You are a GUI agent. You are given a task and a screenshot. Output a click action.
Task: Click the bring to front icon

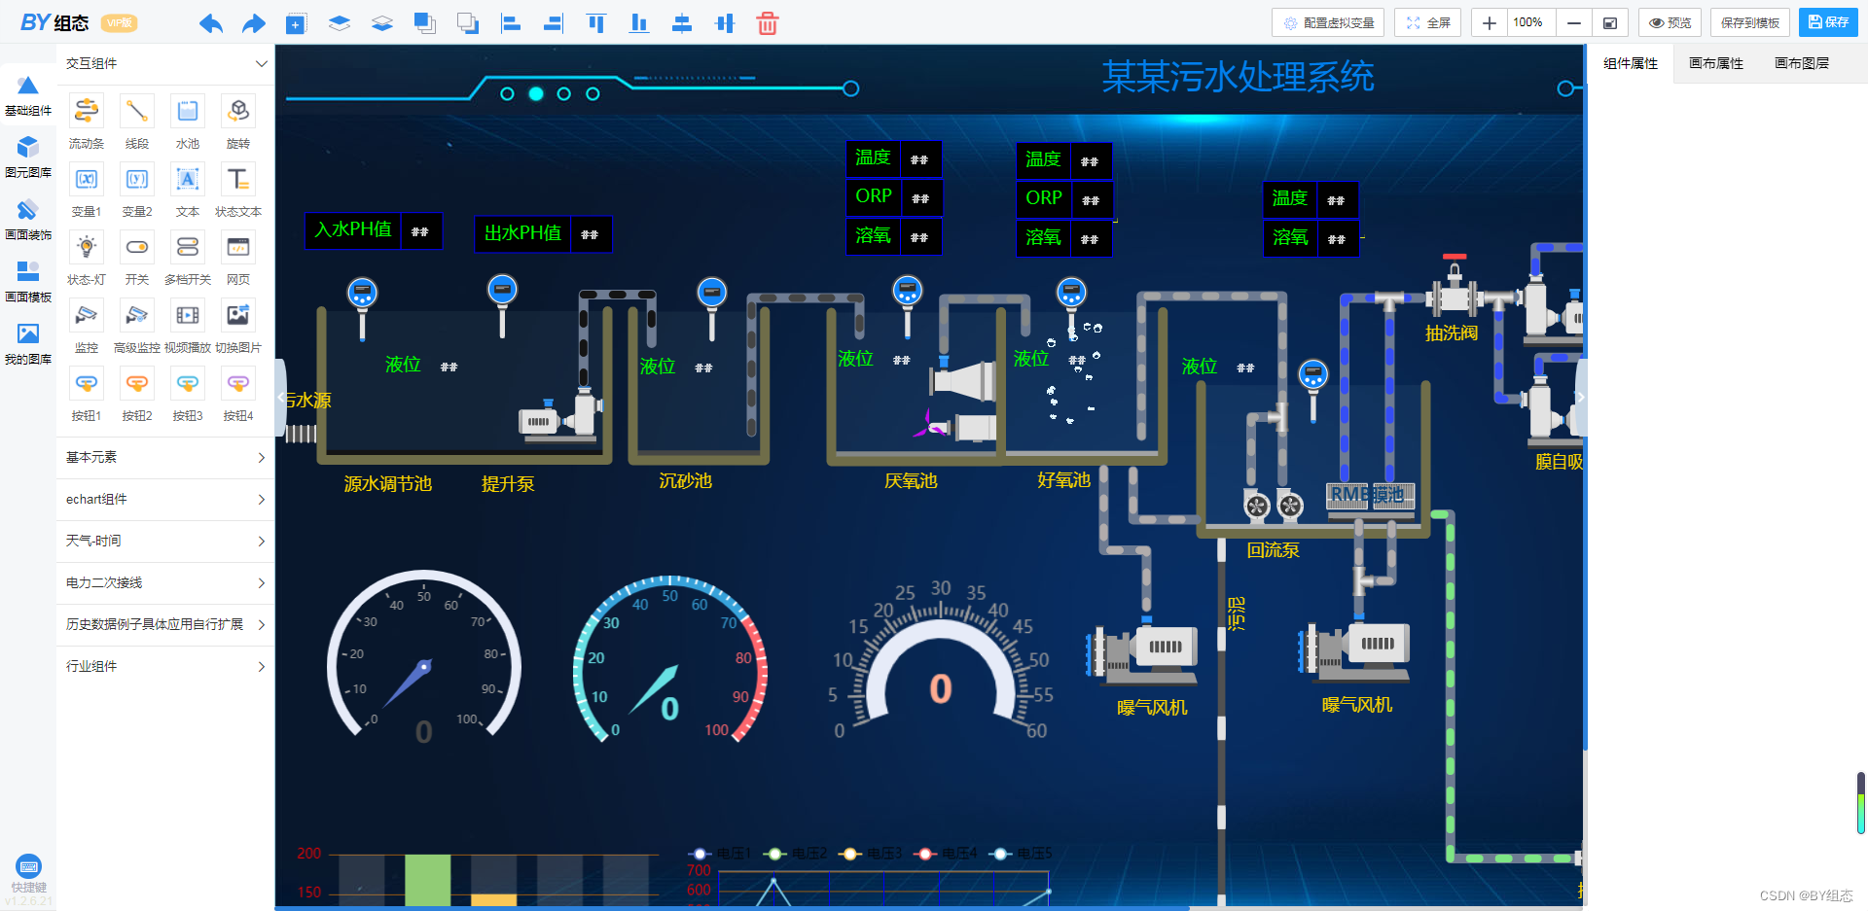(x=425, y=23)
